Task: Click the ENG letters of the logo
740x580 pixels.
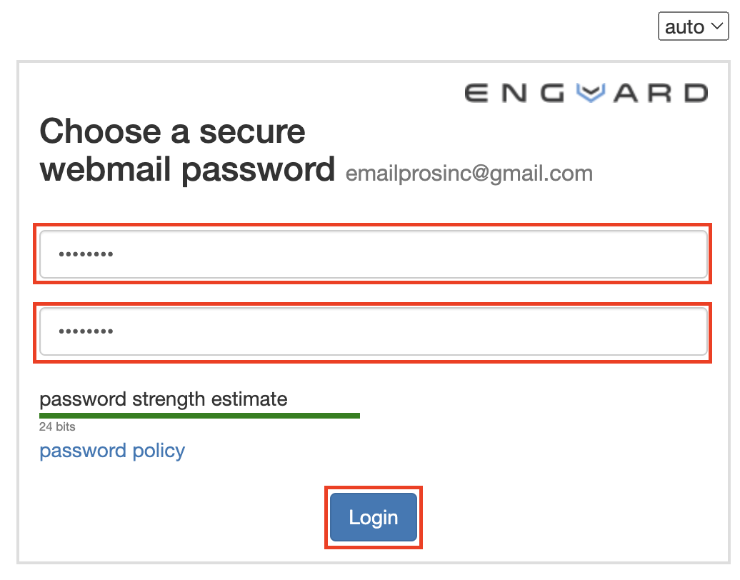Action: (514, 93)
